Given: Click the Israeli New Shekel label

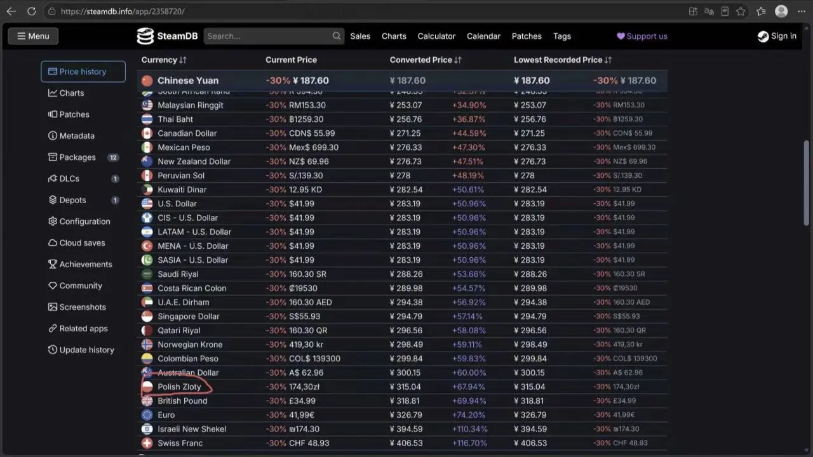Looking at the screenshot, I should (192, 429).
